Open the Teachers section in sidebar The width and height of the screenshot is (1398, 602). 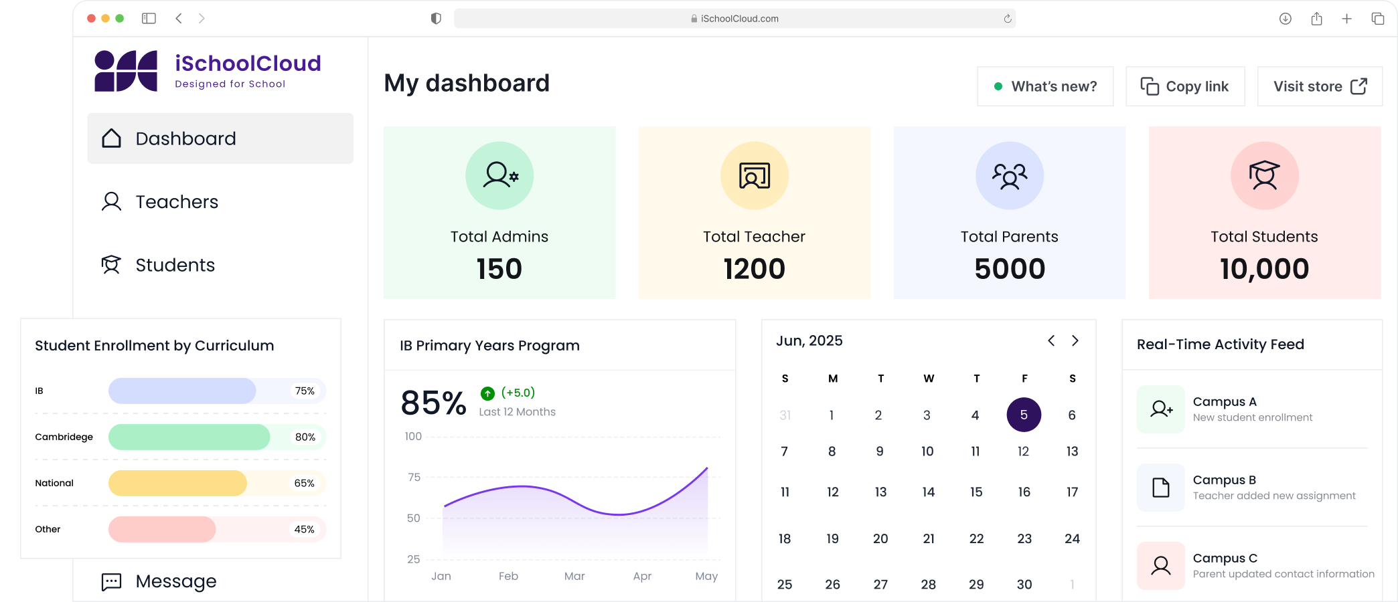[x=177, y=202]
